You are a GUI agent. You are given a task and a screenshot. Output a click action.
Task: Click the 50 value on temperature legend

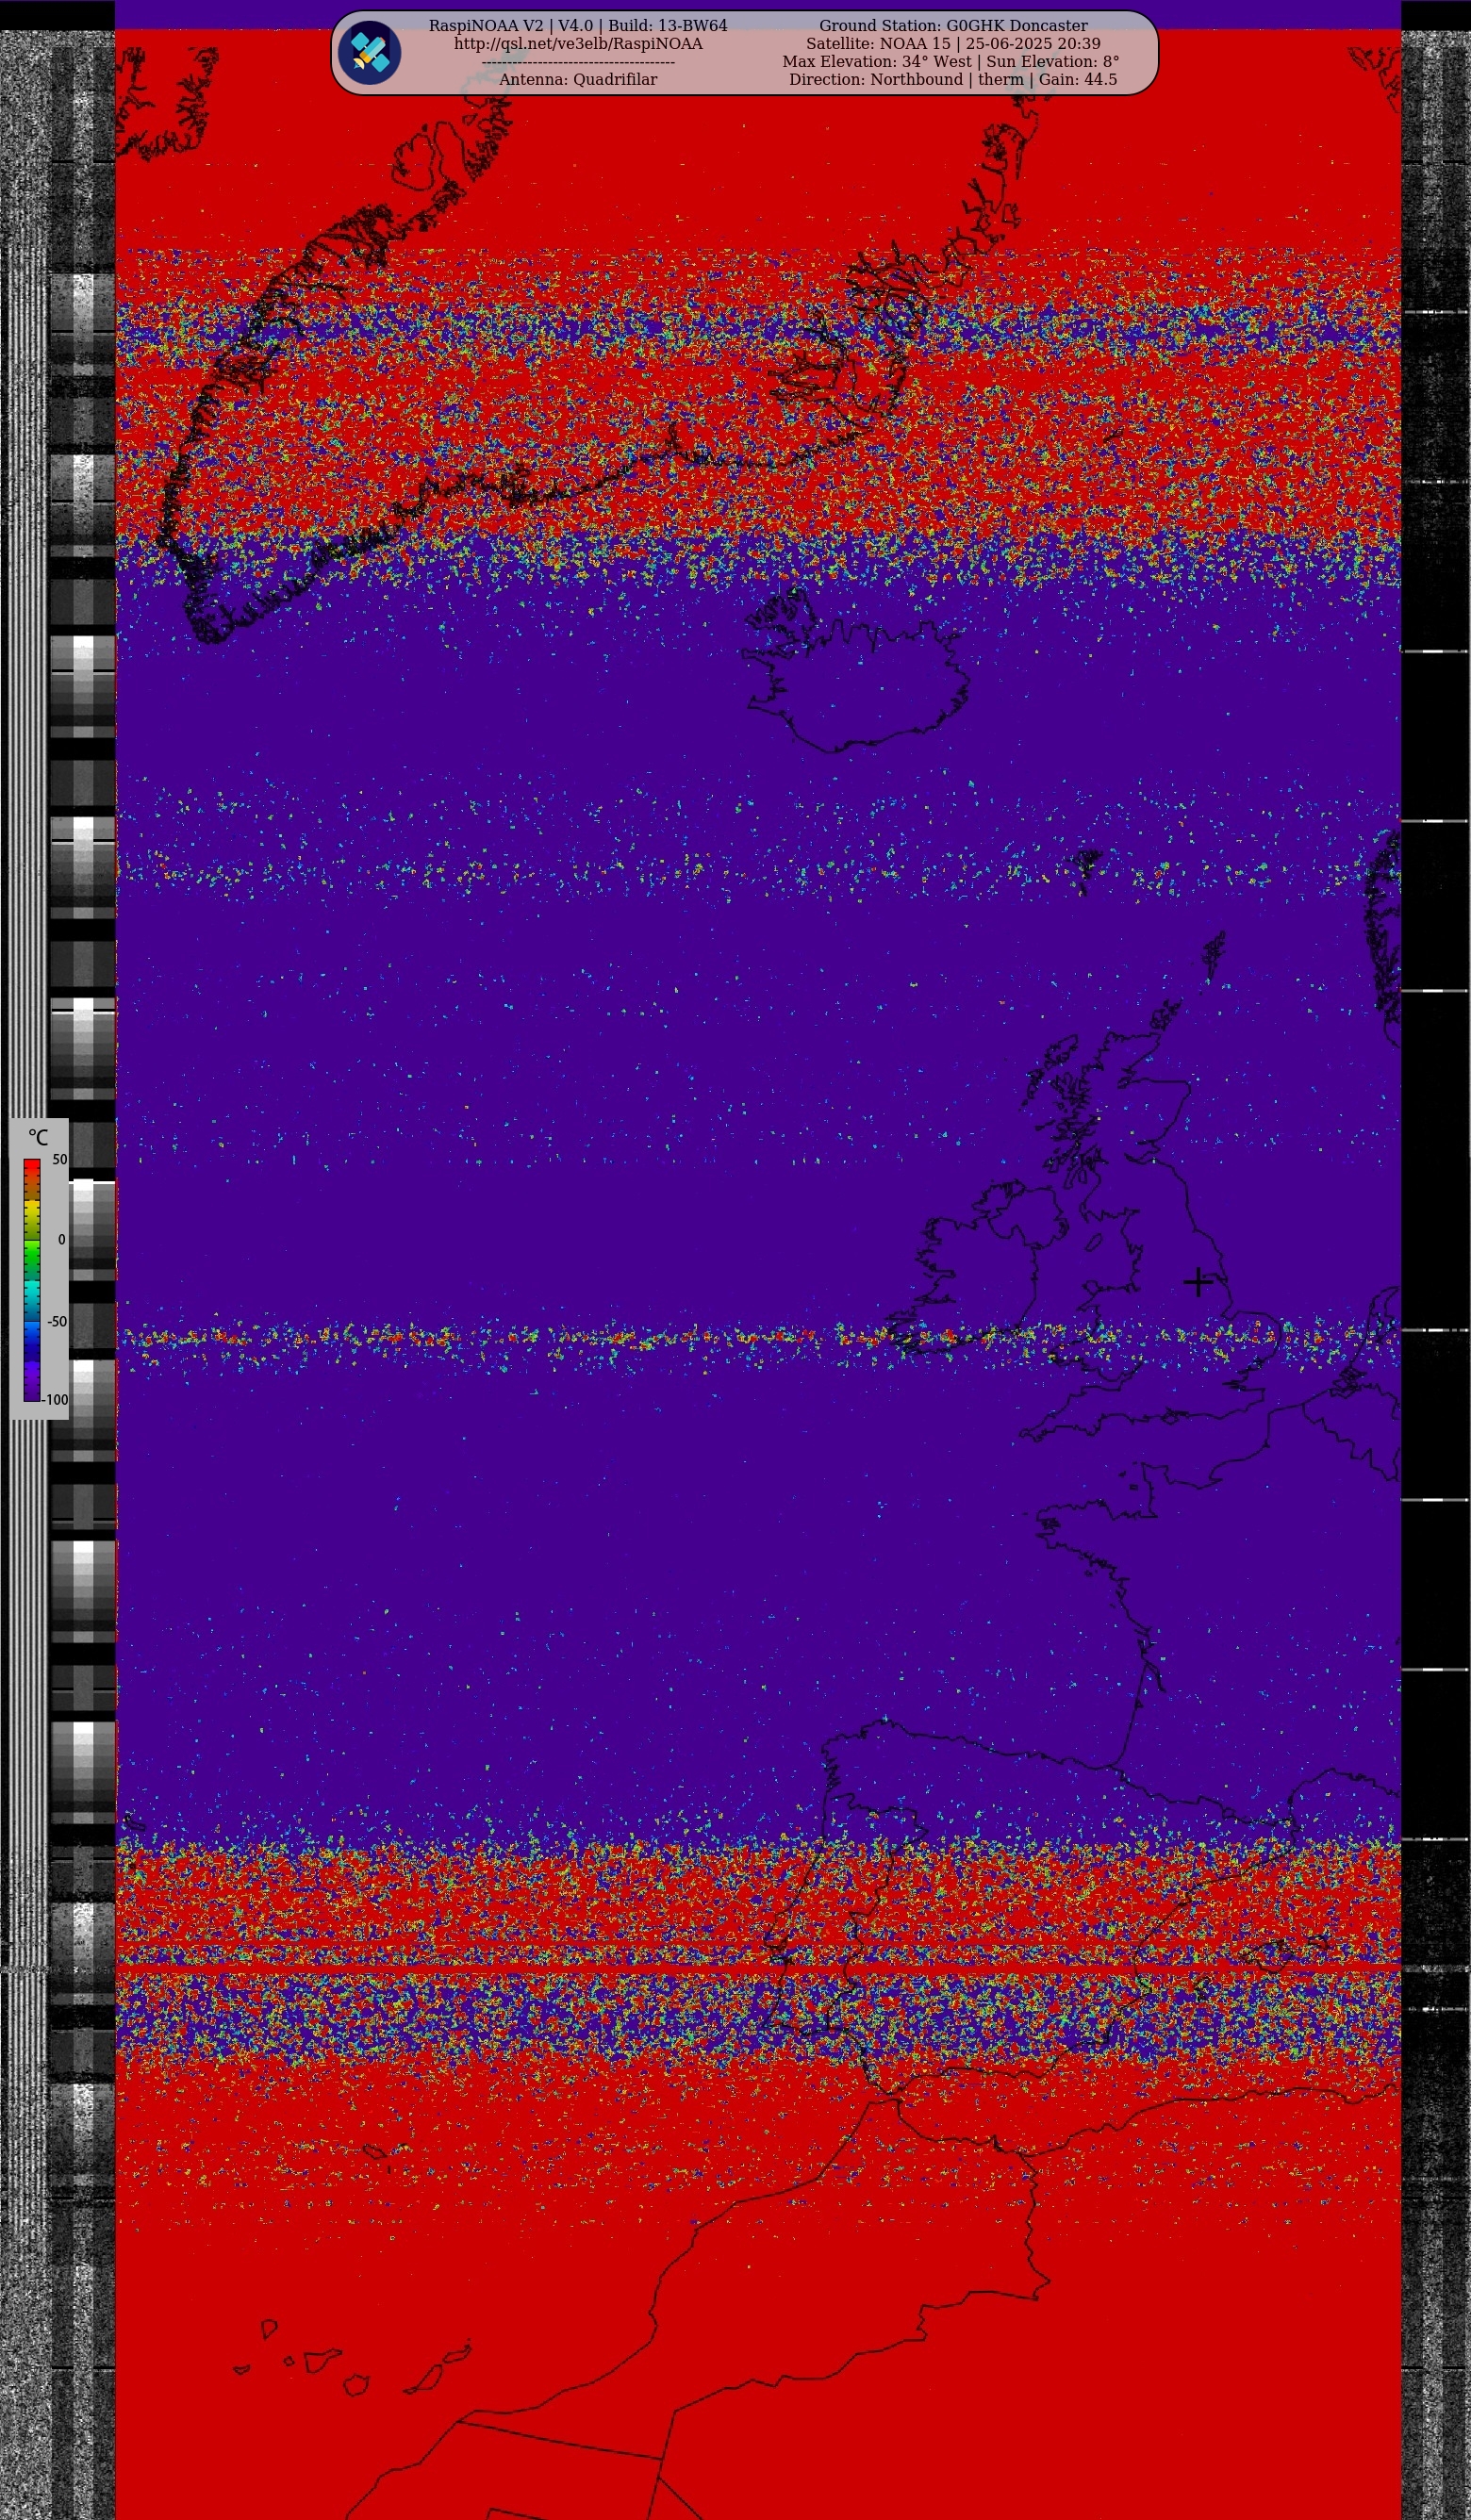(x=60, y=1160)
